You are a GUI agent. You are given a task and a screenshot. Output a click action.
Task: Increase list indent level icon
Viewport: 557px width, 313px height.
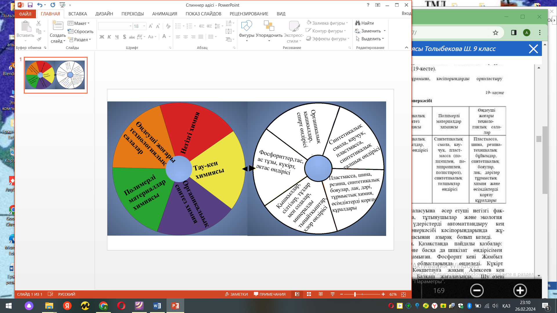click(x=209, y=26)
